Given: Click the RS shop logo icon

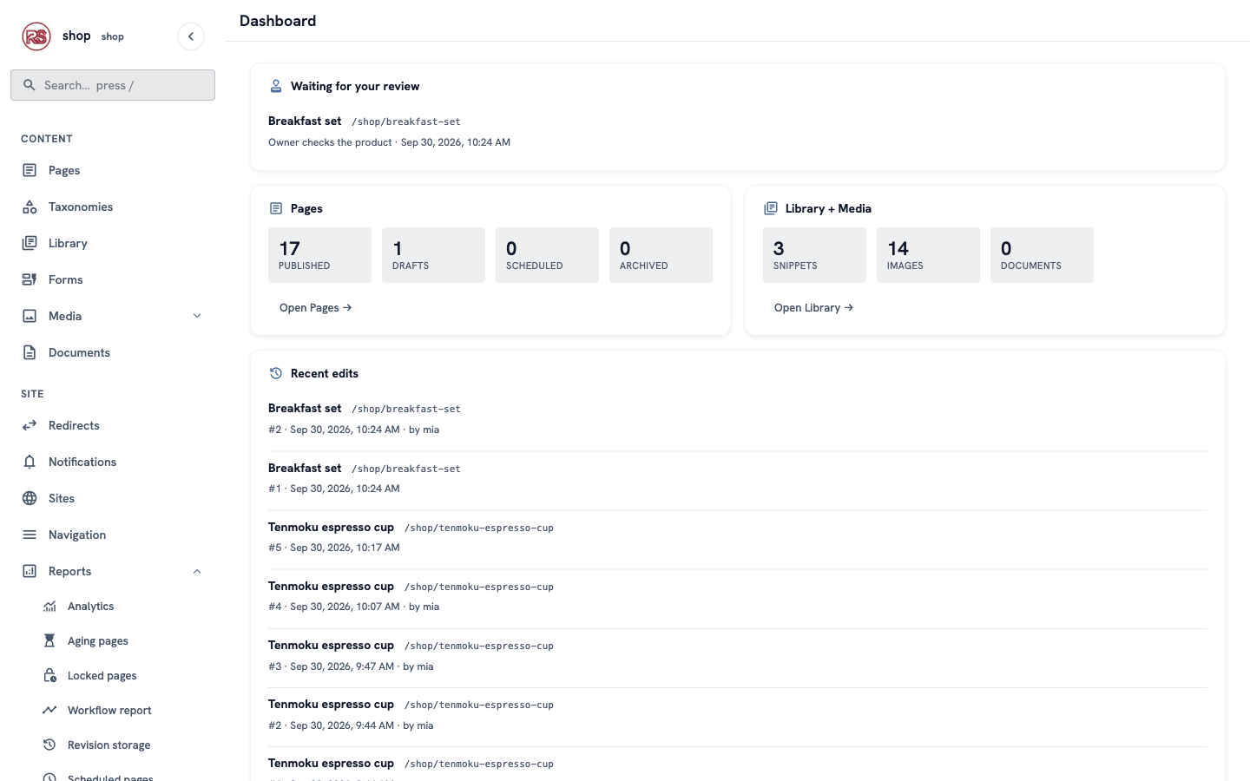Looking at the screenshot, I should coord(36,36).
